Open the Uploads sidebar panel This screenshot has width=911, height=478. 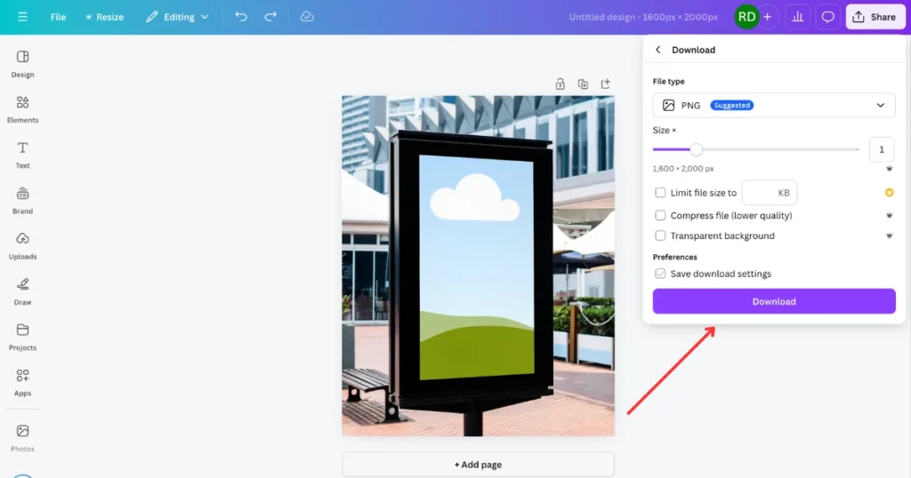(x=22, y=246)
